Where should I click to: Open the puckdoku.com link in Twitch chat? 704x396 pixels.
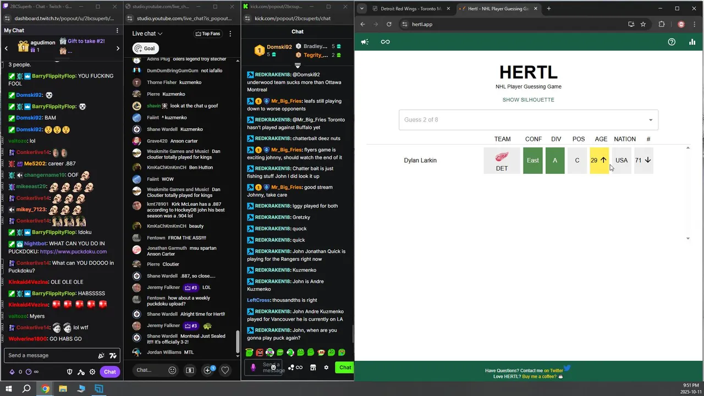click(x=73, y=251)
